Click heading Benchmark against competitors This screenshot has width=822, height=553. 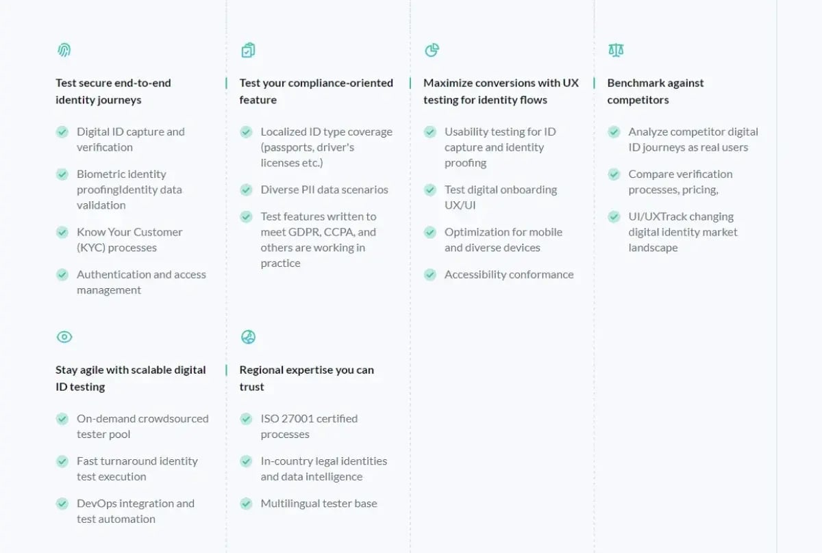[655, 91]
